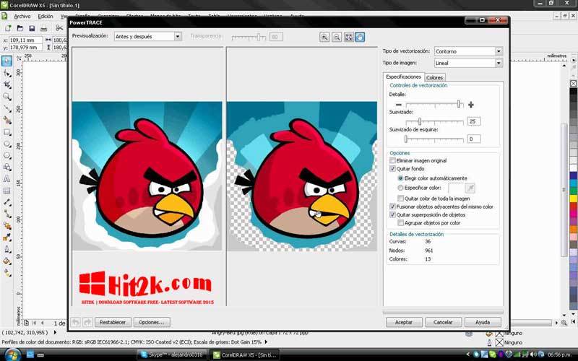Click the Restablecer button

(x=113, y=322)
